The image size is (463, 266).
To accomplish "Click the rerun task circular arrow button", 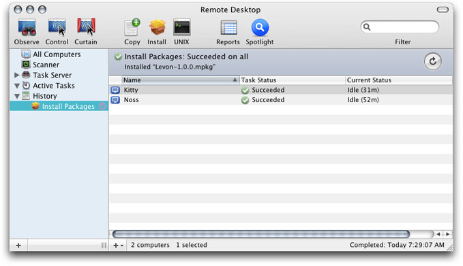I will pos(432,61).
